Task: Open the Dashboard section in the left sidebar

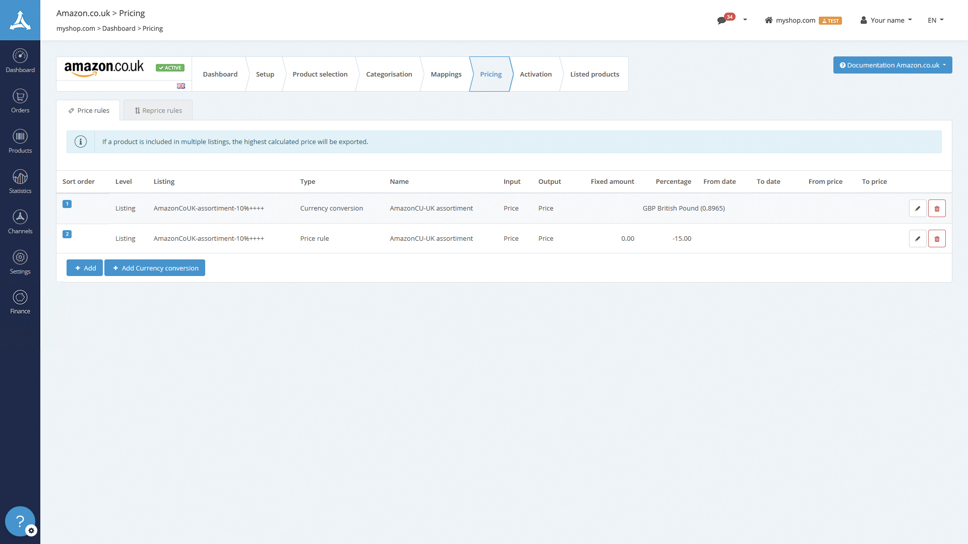Action: pos(20,60)
